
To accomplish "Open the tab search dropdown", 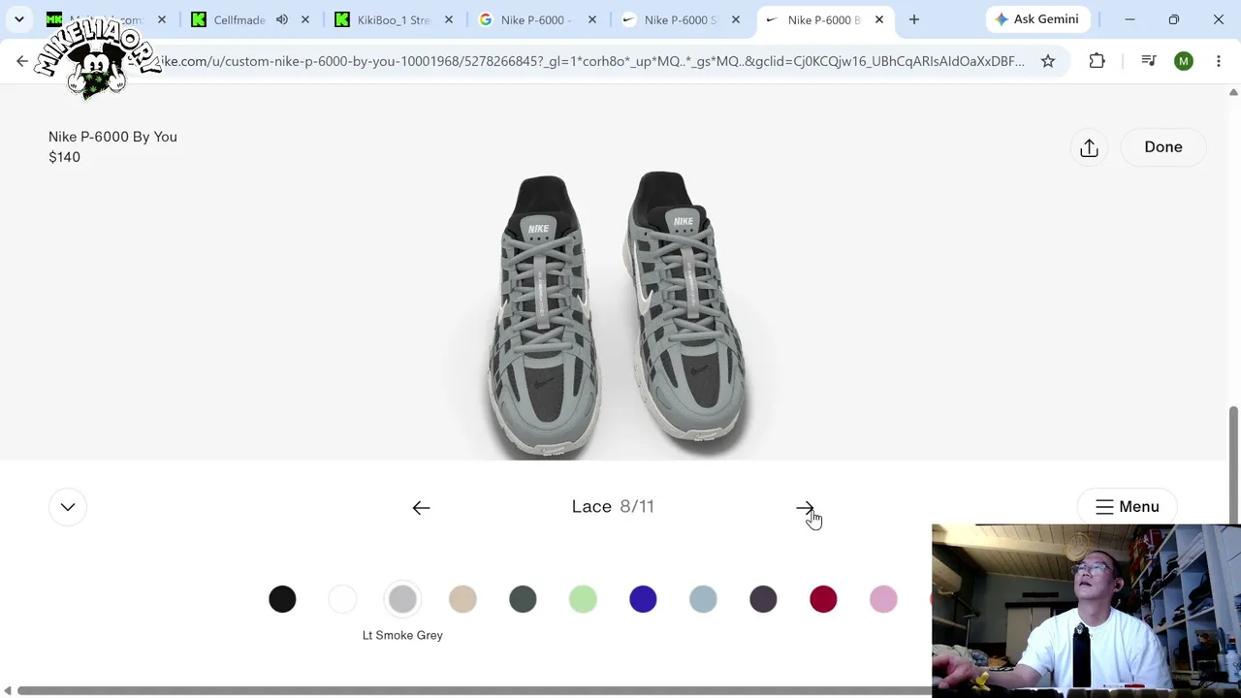I will 19,19.
